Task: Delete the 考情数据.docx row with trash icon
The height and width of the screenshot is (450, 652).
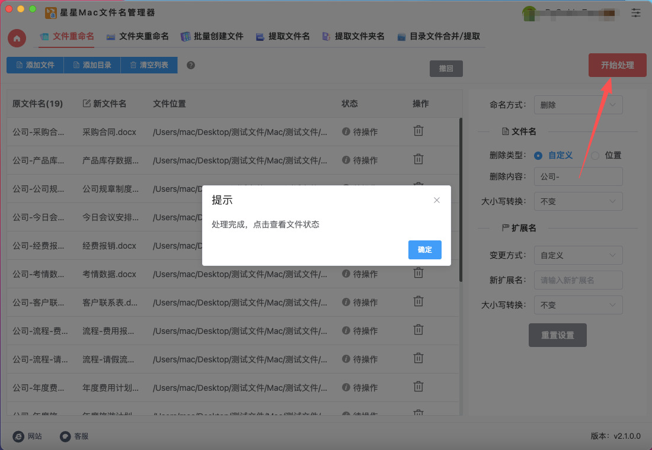Action: pyautogui.click(x=418, y=273)
